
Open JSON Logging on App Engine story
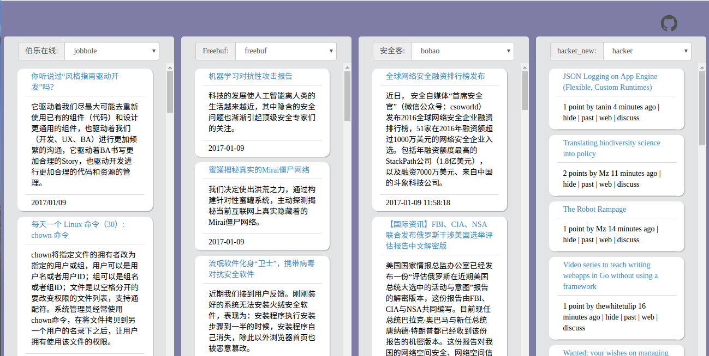pos(610,82)
